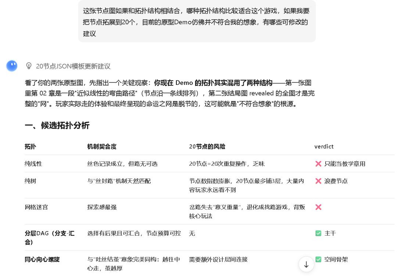Click the heading 一、候选拓扑分析
This screenshot has height=277, width=397.
(x=57, y=125)
